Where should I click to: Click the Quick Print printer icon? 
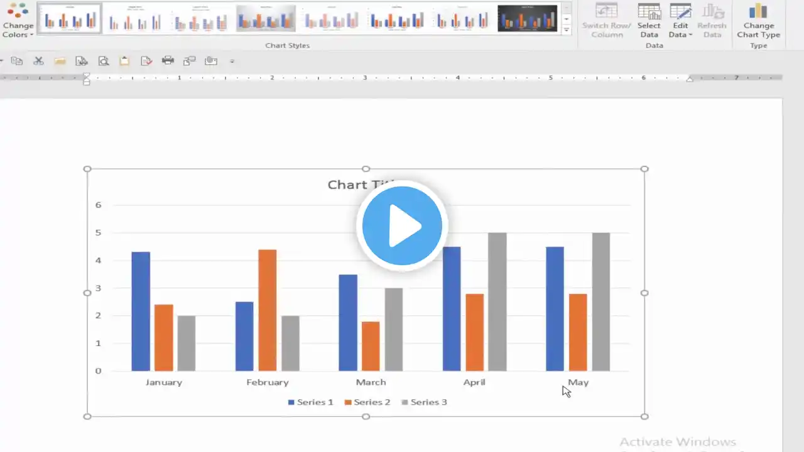pos(168,61)
